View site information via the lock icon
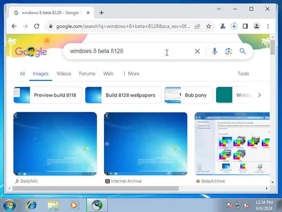The image size is (282, 212). [x=51, y=26]
